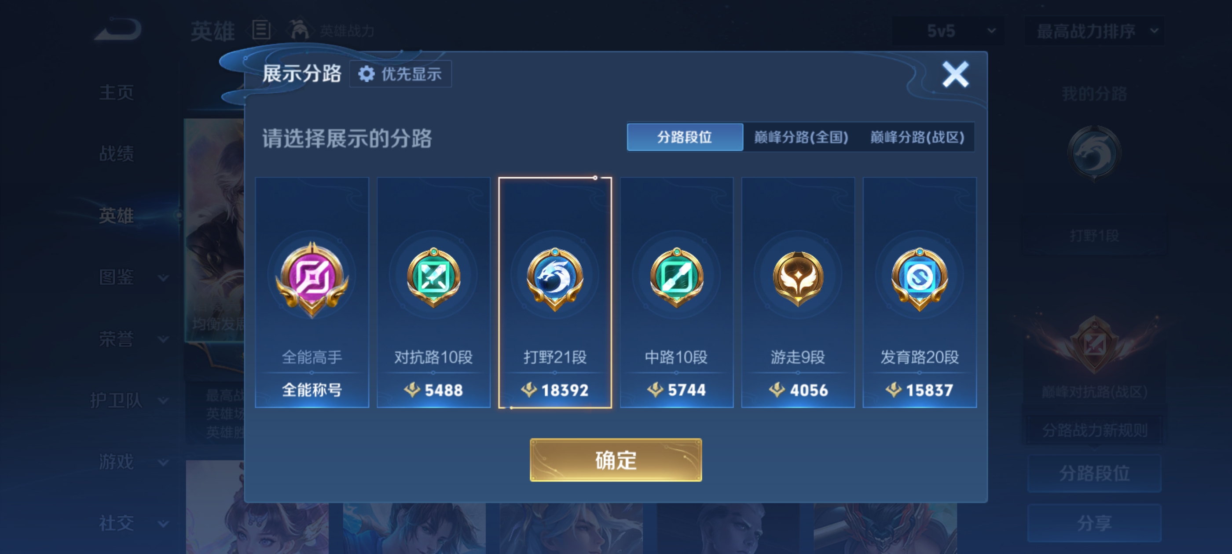Screen dimensions: 1232x554
Task: Expand the 图鉴 sidebar section
Action: pos(133,277)
